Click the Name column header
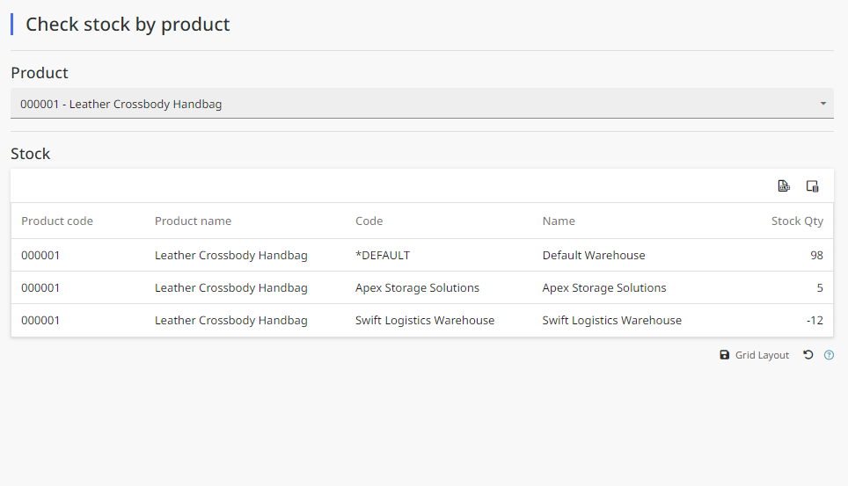The width and height of the screenshot is (848, 486). [559, 221]
